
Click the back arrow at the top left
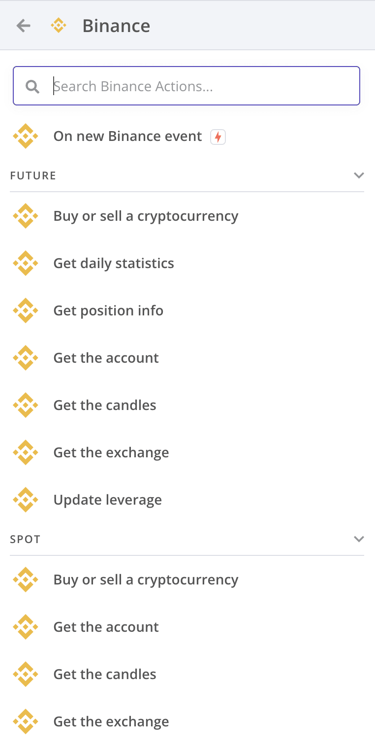tap(23, 25)
